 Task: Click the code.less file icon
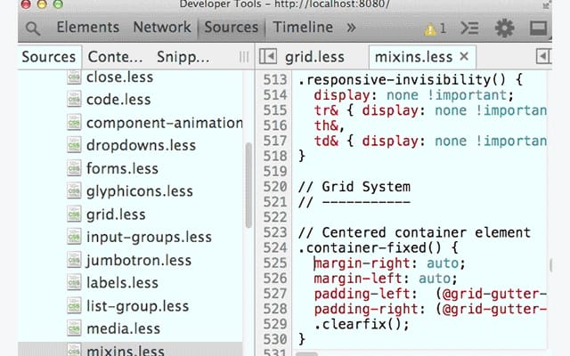coord(74,100)
